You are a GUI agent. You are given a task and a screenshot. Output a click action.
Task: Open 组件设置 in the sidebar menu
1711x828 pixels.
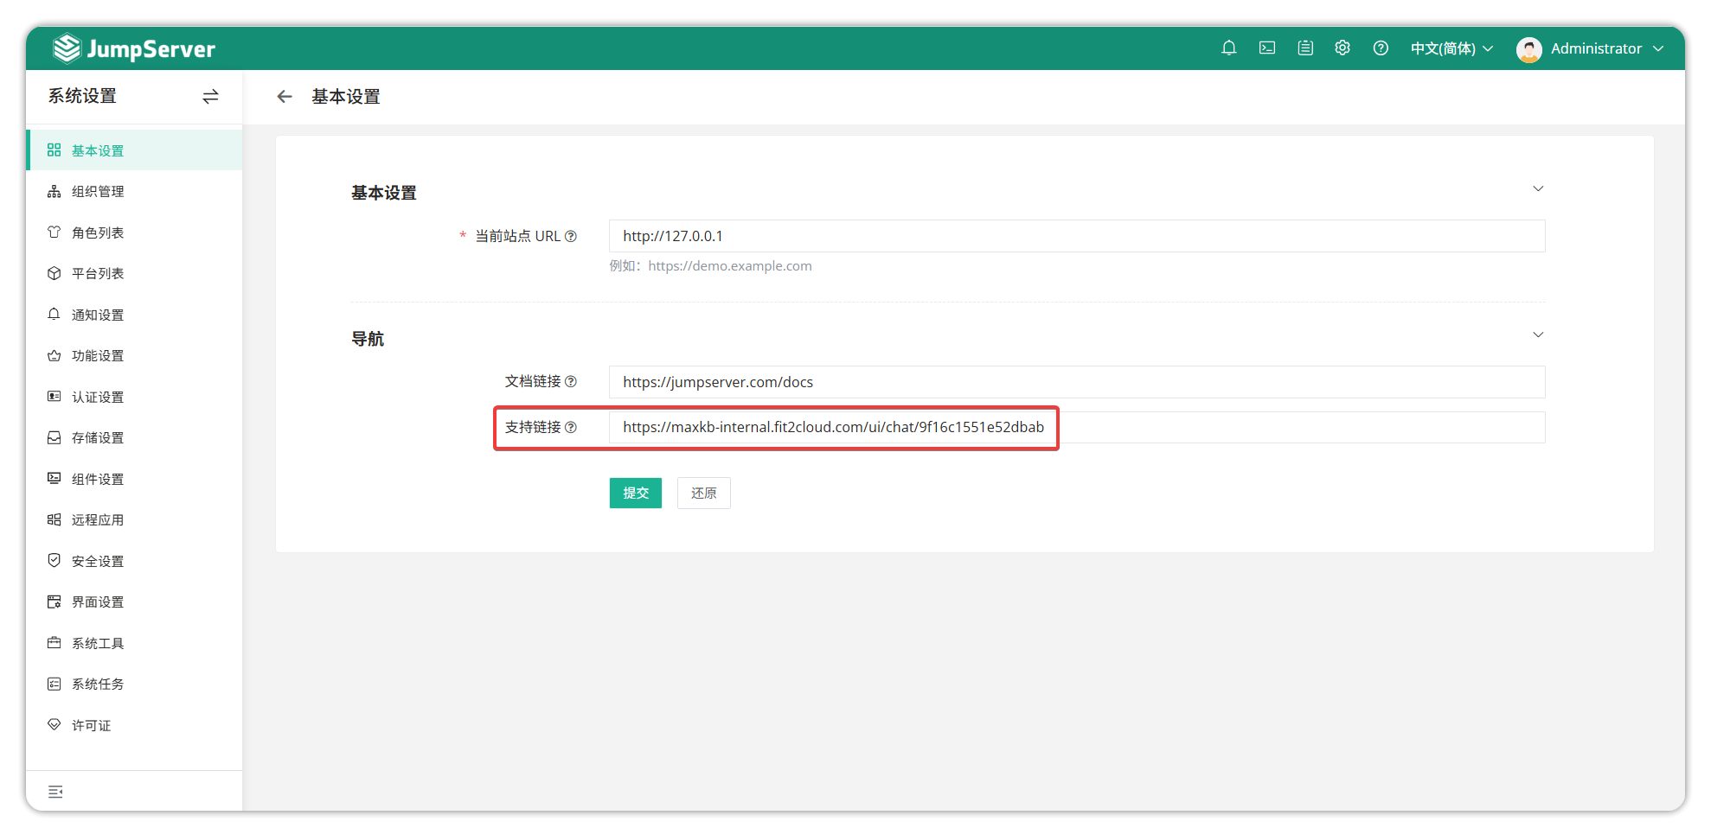[134, 479]
